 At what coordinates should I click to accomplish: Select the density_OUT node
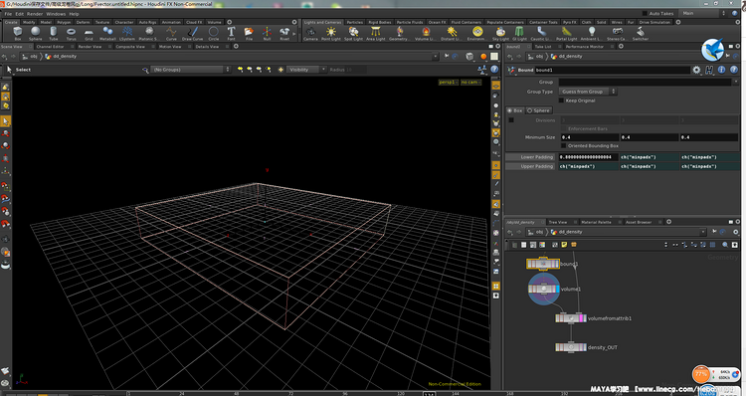point(571,347)
